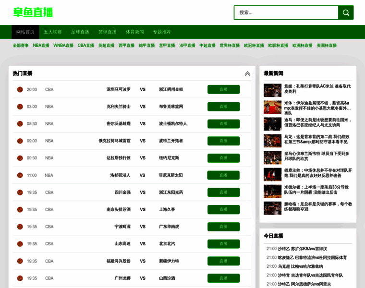Viewport: 365px width, 288px height.
Task: Click the basketball icon in the 克利夫兰骑士 row
Action: point(20,107)
